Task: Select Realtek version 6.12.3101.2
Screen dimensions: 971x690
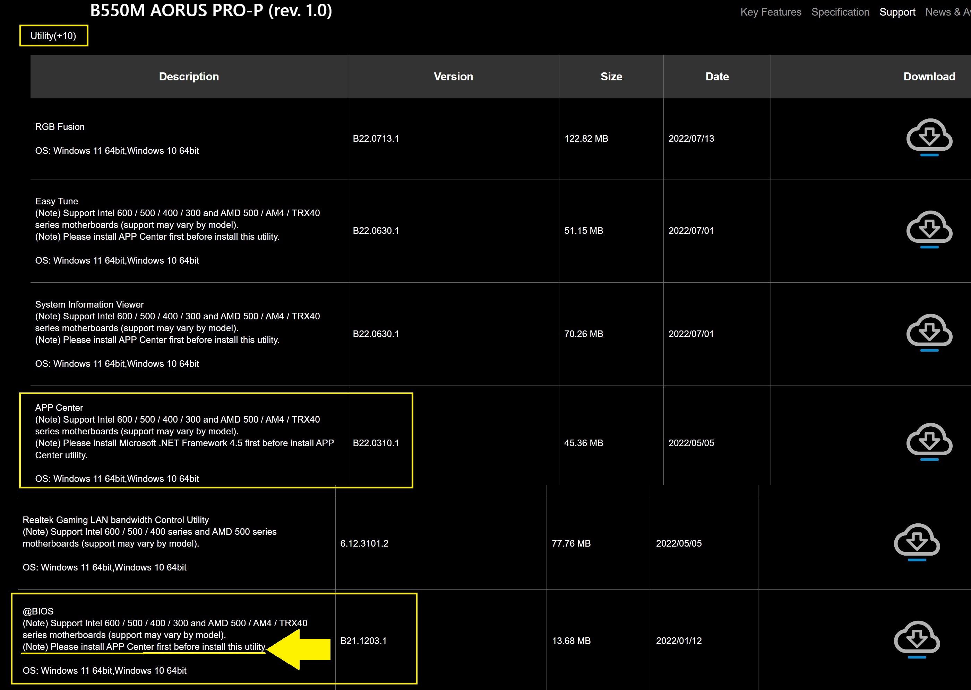Action: pos(364,543)
